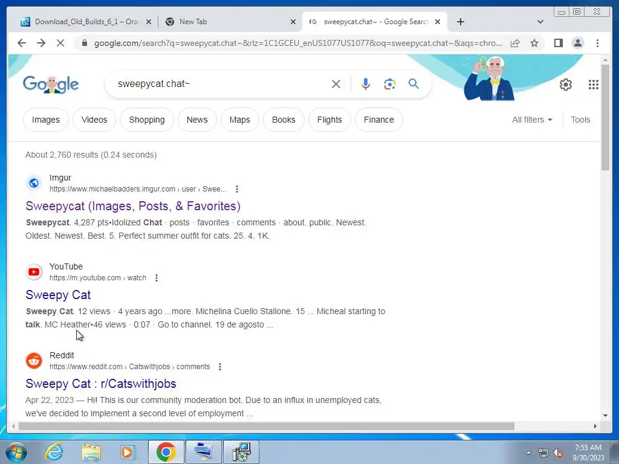This screenshot has width=619, height=464.
Task: Open the Sweepy Cat YouTube result
Action: 58,295
